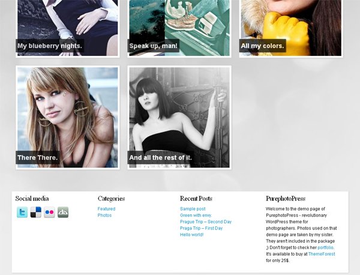Image resolution: width=360 pixels, height=275 pixels.
Task: Open the DeviantArt social media icon
Action: click(63, 212)
